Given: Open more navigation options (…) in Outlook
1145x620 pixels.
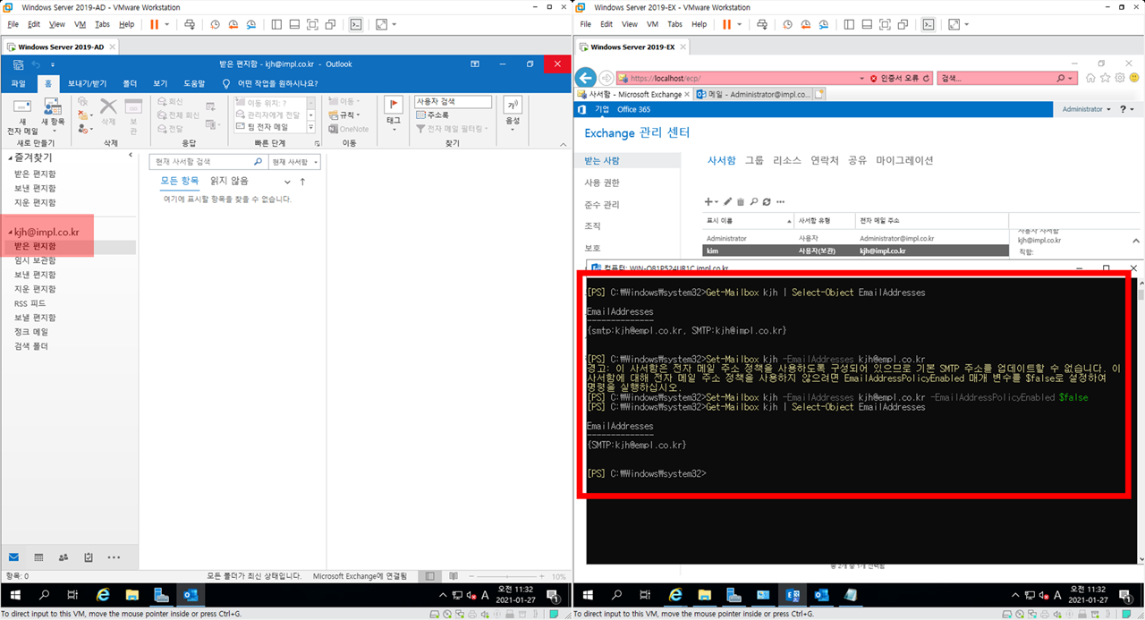Looking at the screenshot, I should (114, 556).
